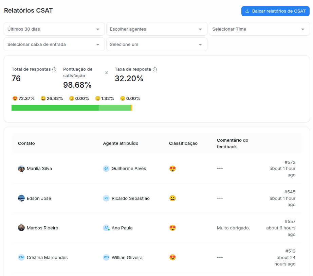
Task: Open the Últimos 30 dias date dropdown
Action: pos(54,29)
